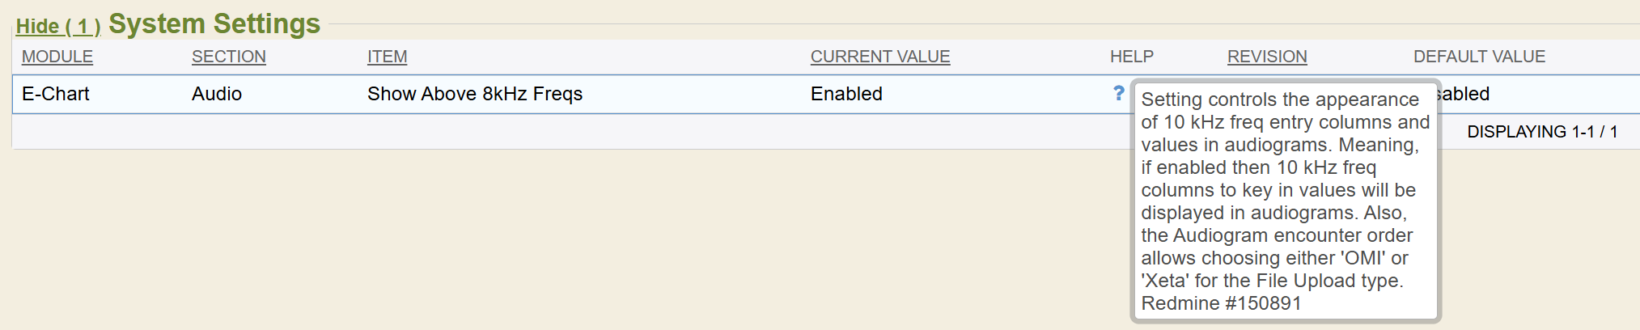This screenshot has height=330, width=1640.
Task: Sort the table by MODULE column
Action: tap(57, 57)
